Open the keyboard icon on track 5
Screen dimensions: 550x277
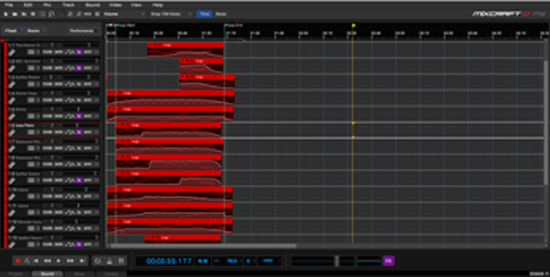(x=31, y=116)
